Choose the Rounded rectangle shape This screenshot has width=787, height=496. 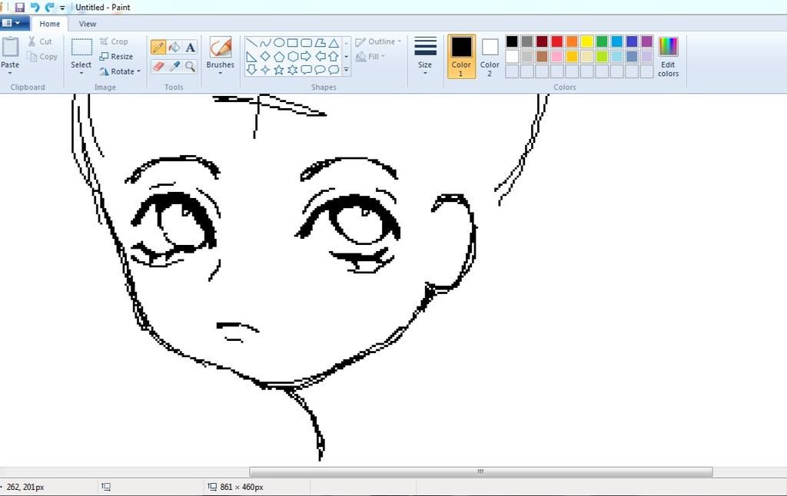[306, 43]
